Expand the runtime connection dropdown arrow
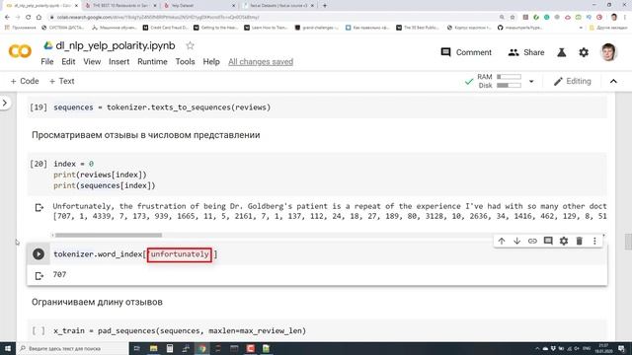The height and width of the screenshot is (355, 632). [x=531, y=81]
